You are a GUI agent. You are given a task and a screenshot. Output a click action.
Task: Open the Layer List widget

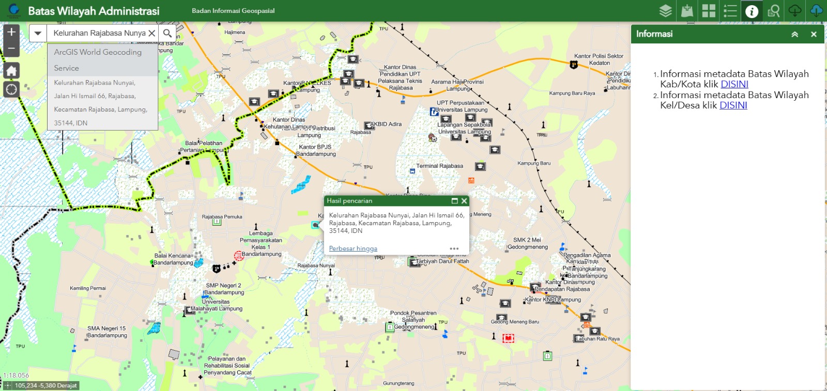(666, 11)
